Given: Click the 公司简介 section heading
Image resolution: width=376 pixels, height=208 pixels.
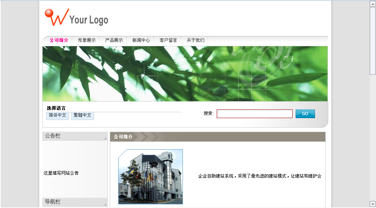Looking at the screenshot, I should tap(123, 137).
